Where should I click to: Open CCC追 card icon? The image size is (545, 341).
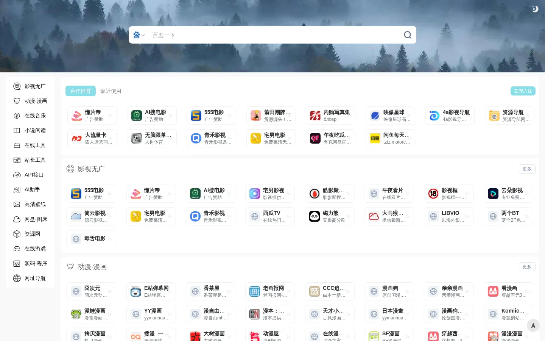[x=315, y=291]
